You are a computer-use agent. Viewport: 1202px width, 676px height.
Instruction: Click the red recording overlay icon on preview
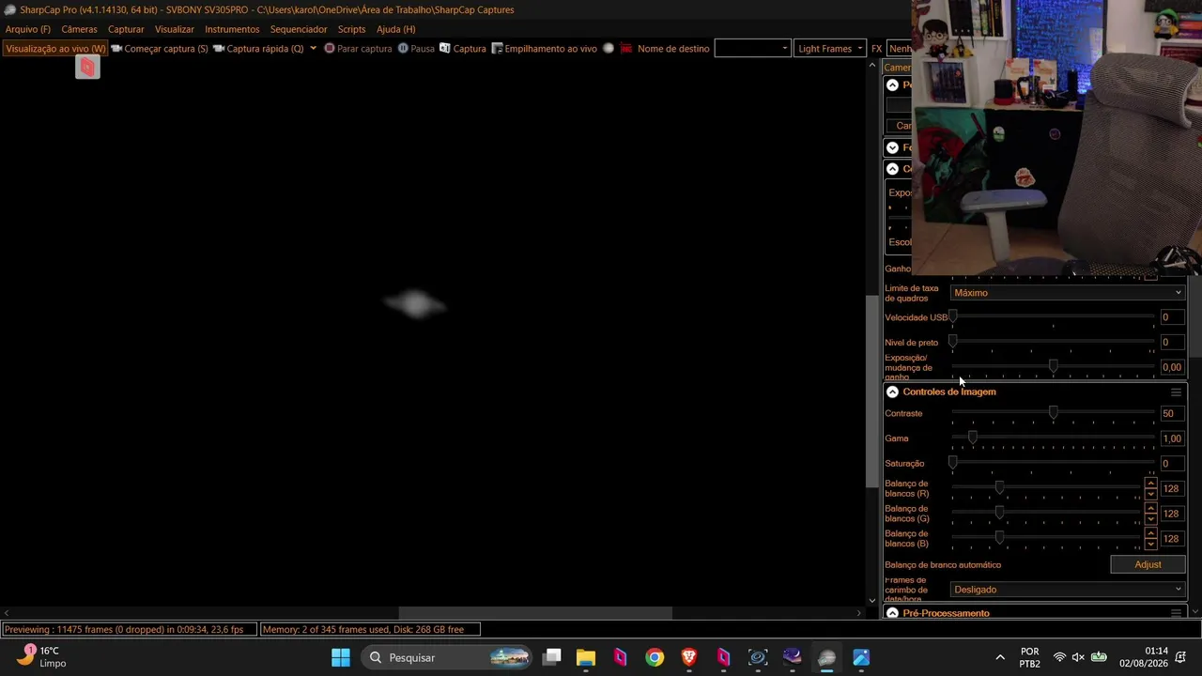[87, 68]
